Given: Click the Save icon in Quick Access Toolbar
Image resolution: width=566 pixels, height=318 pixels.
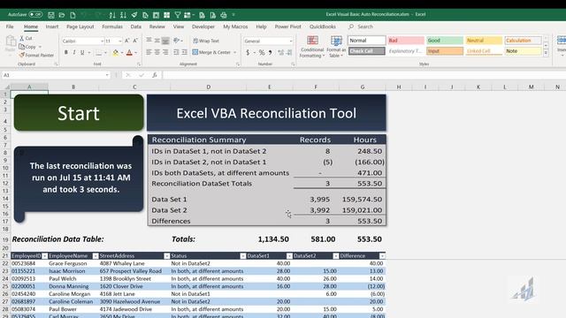Looking at the screenshot, I should [51, 15].
